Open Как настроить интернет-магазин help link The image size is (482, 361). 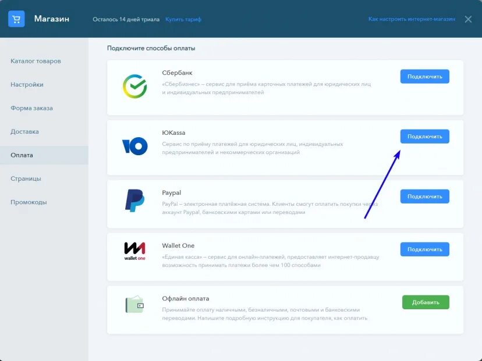tap(412, 19)
